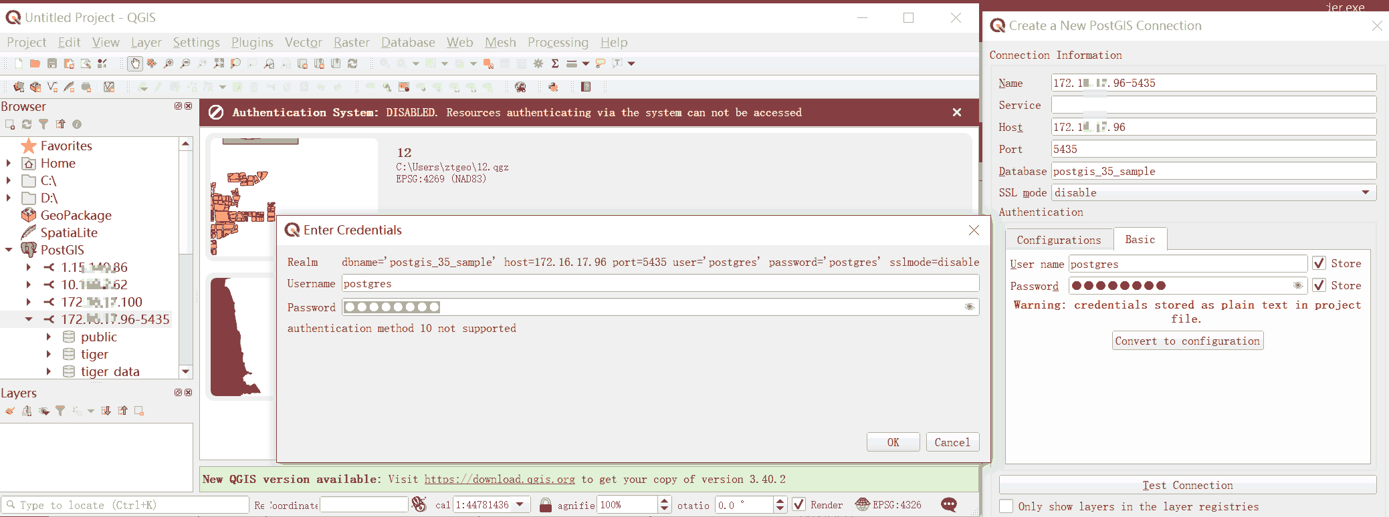The image size is (1389, 517).
Task: Open the Plugins menu
Action: (252, 42)
